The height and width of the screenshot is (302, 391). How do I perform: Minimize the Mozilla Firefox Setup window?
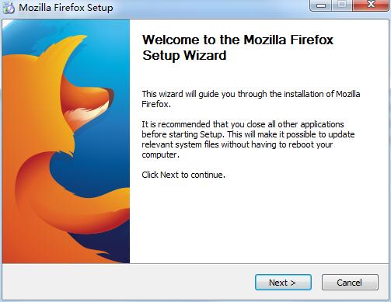coord(321,5)
